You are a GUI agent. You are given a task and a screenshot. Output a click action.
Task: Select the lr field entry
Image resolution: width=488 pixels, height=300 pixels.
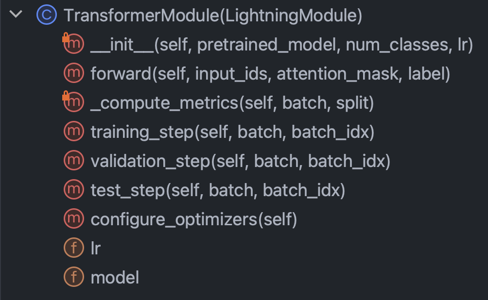coord(96,248)
